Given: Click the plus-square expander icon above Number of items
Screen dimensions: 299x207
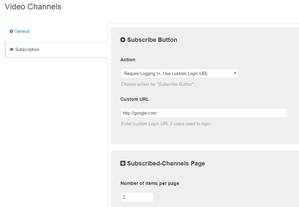Looking at the screenshot, I should tap(123, 163).
